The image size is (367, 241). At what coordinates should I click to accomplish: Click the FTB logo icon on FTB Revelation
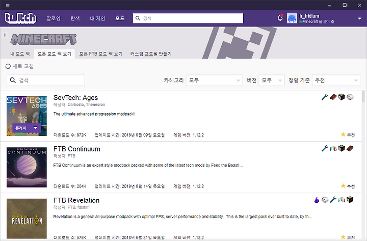[342, 200]
